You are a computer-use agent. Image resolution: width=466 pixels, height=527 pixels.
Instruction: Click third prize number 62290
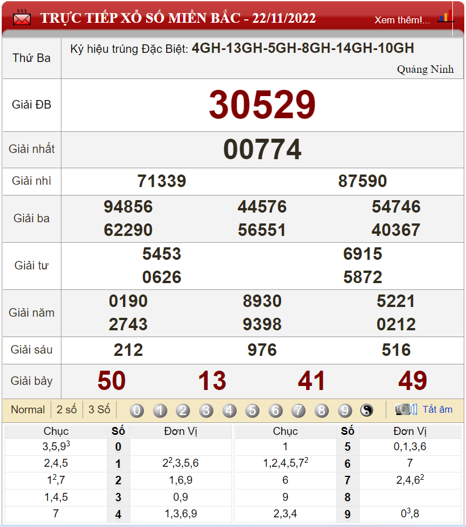(128, 230)
